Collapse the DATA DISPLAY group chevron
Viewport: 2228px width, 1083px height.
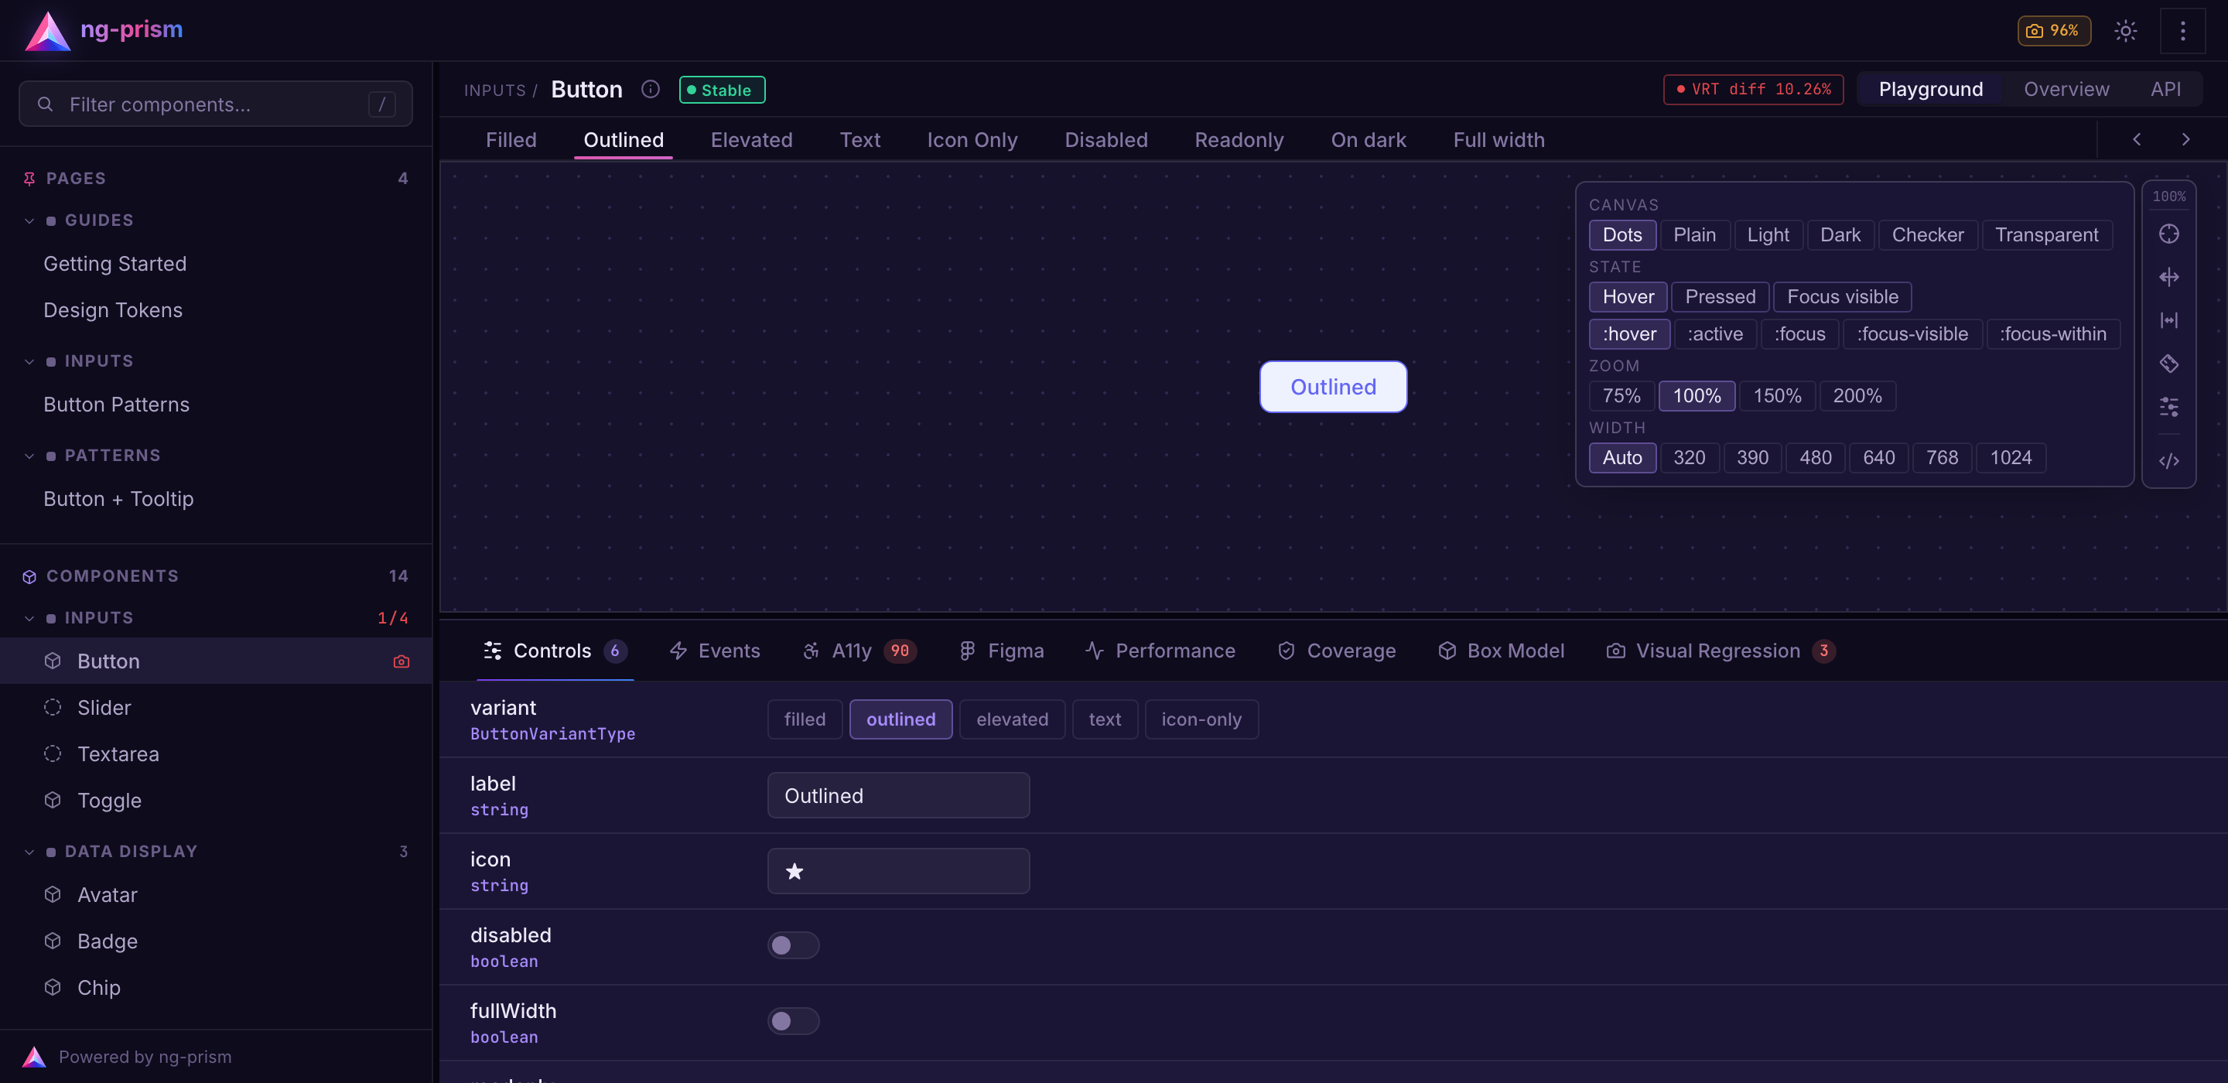point(29,852)
